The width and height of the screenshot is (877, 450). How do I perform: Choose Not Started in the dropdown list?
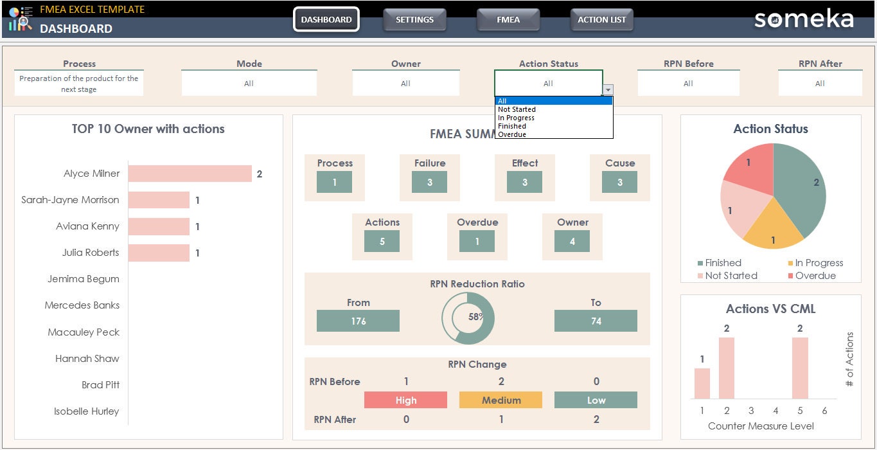coord(516,109)
